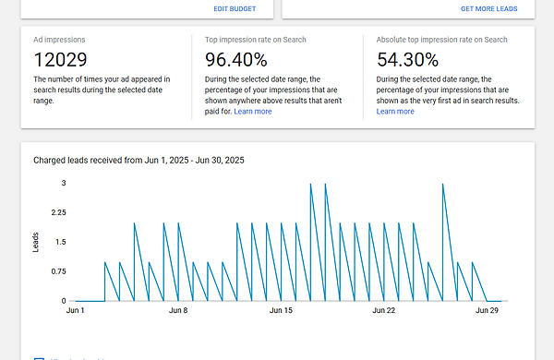Screen dimensions: 554x360
Task: Click the Jun 22 axis label
Action: pos(384,310)
